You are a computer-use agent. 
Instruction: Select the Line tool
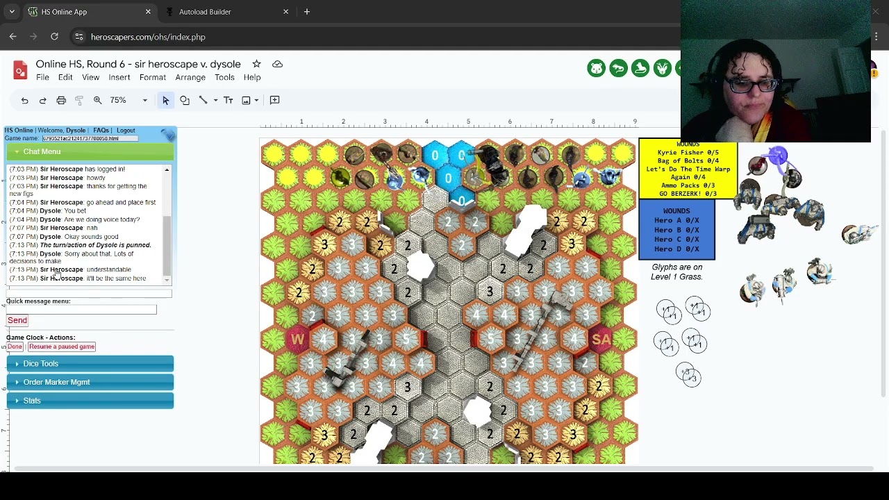(203, 100)
